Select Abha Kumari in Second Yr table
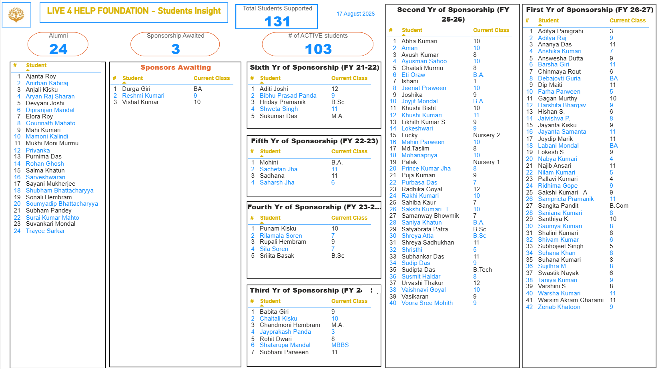This screenshot has width=658, height=369. click(x=450, y=41)
